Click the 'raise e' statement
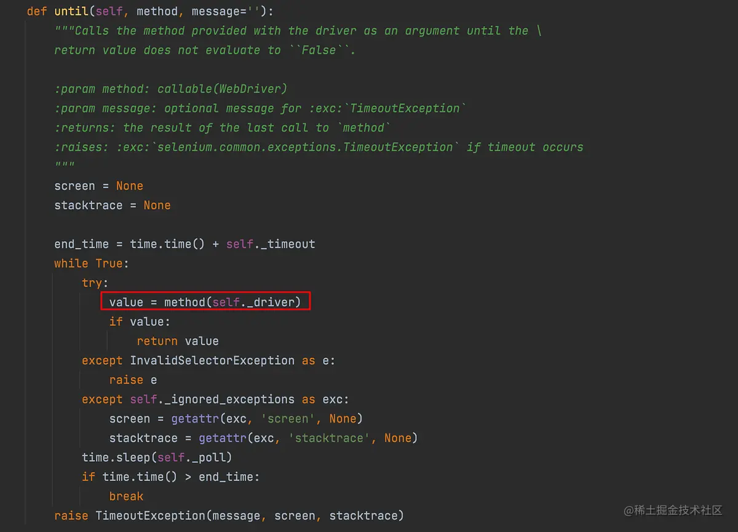Screen dimensions: 738x532 133,380
